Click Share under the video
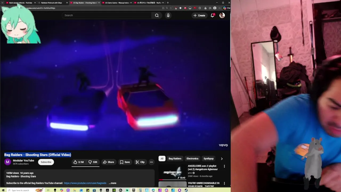 click(108, 162)
